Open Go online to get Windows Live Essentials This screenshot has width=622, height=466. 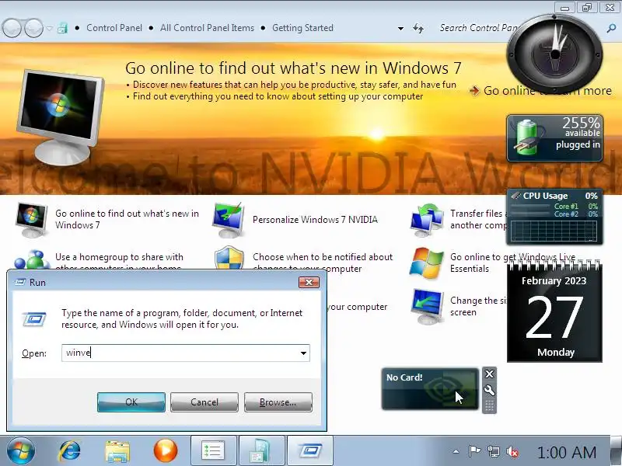click(512, 263)
